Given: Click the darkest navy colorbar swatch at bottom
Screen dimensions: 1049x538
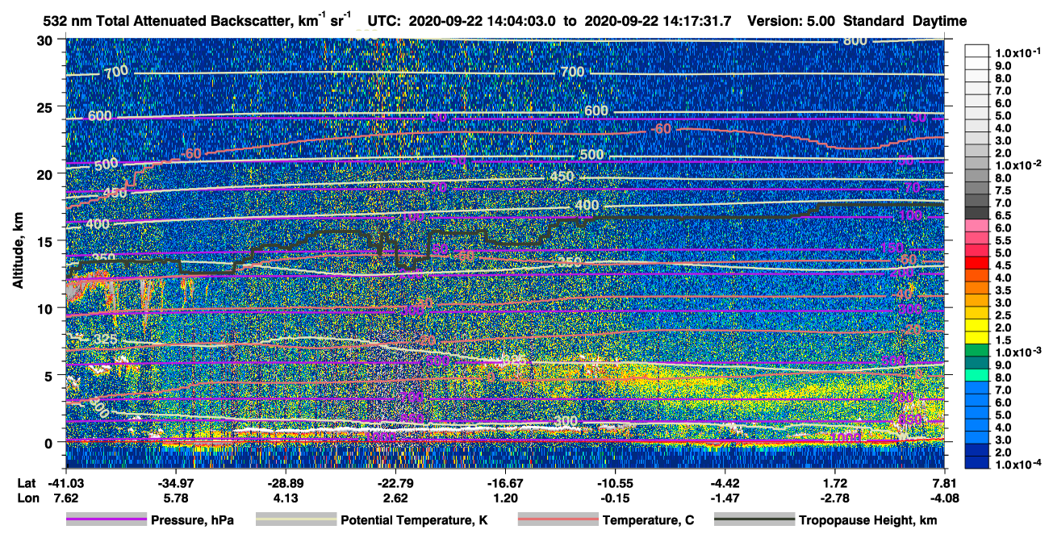Looking at the screenshot, I should (x=976, y=461).
